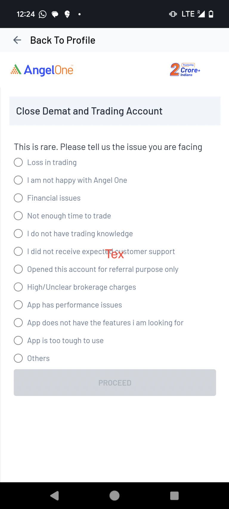Click the red Tex overlay text

click(x=114, y=254)
